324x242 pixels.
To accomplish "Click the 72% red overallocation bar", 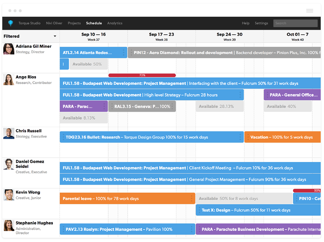I will click(x=142, y=75).
